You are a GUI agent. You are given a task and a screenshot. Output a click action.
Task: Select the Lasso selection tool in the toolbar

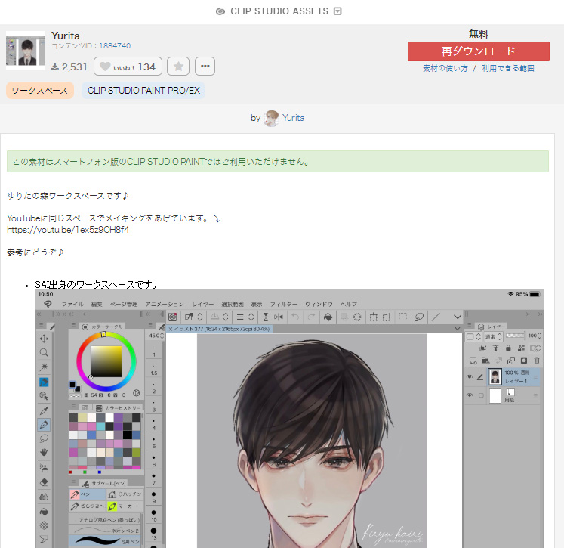pos(45,438)
